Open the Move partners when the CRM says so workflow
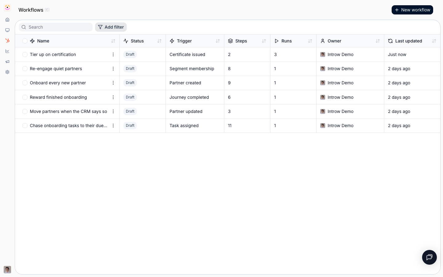This screenshot has width=443, height=277. coord(68,111)
